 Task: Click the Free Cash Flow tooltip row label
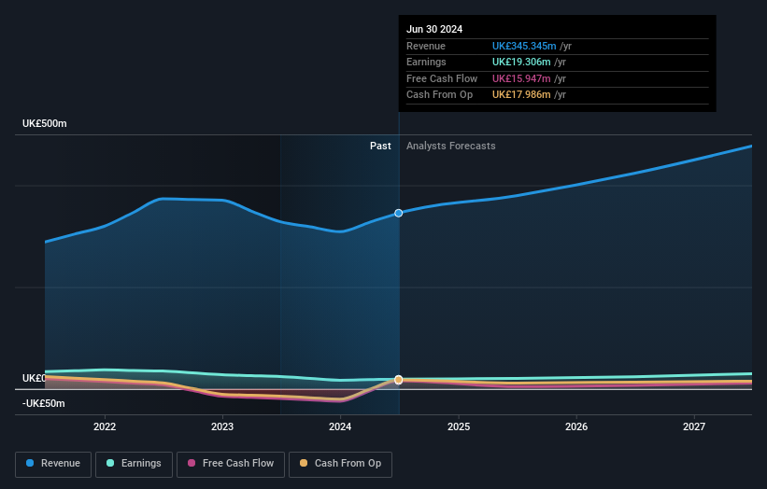(442, 78)
